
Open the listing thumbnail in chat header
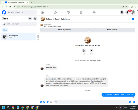(43, 19)
